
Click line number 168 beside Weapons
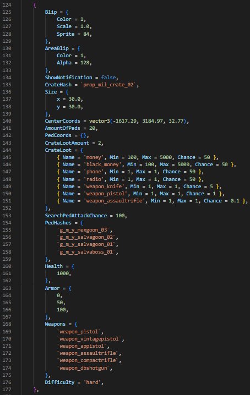click(7, 324)
